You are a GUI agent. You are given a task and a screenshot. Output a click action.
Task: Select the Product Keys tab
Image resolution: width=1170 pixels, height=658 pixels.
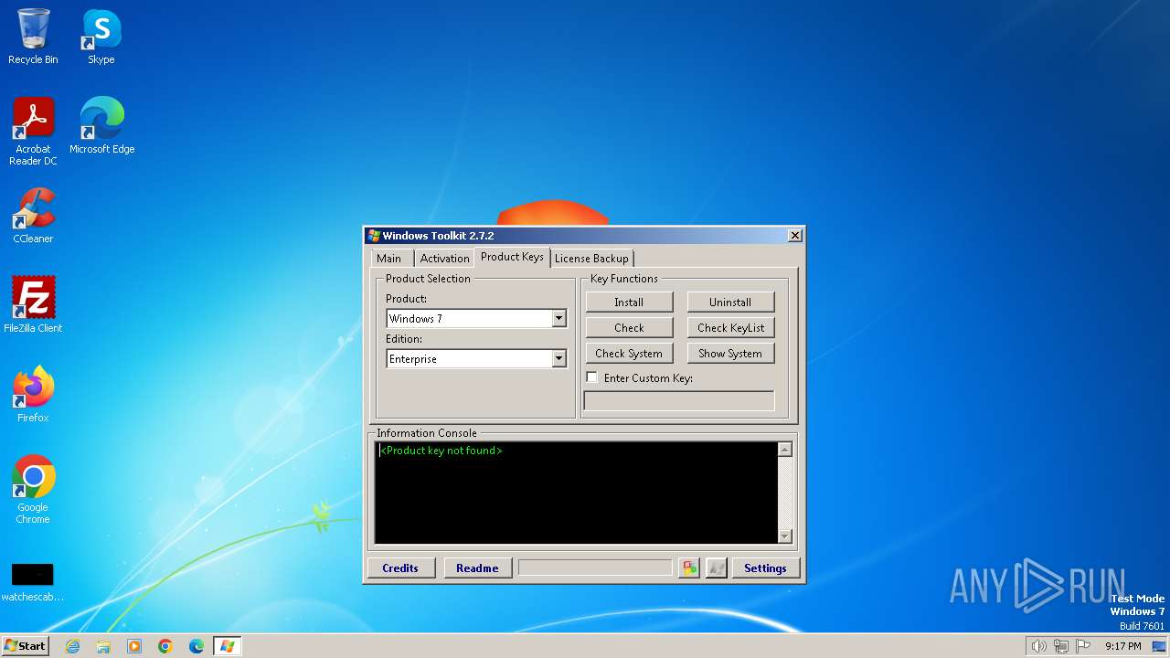512,258
